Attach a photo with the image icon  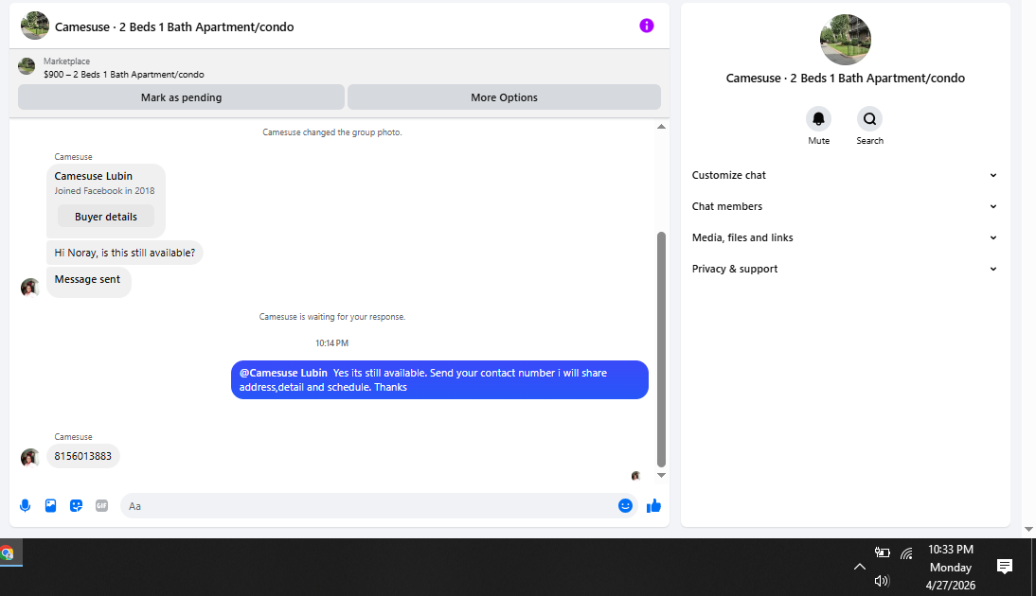[50, 505]
